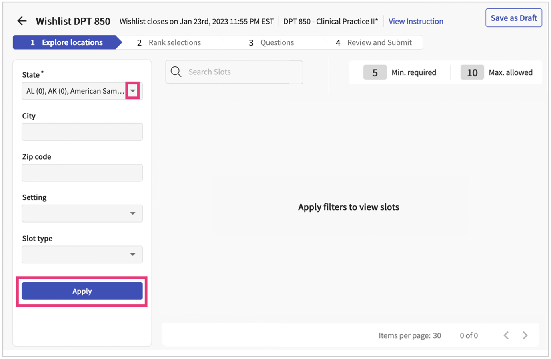Click the previous page arrow
This screenshot has width=551, height=359.
point(506,335)
